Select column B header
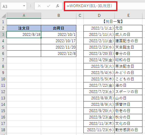This screenshot has width=145, height=135. [59, 16]
